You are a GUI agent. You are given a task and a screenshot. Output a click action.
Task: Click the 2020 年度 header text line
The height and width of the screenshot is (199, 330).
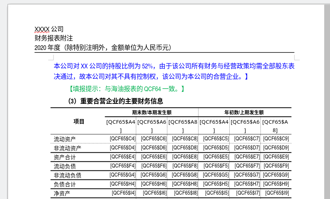coord(103,47)
